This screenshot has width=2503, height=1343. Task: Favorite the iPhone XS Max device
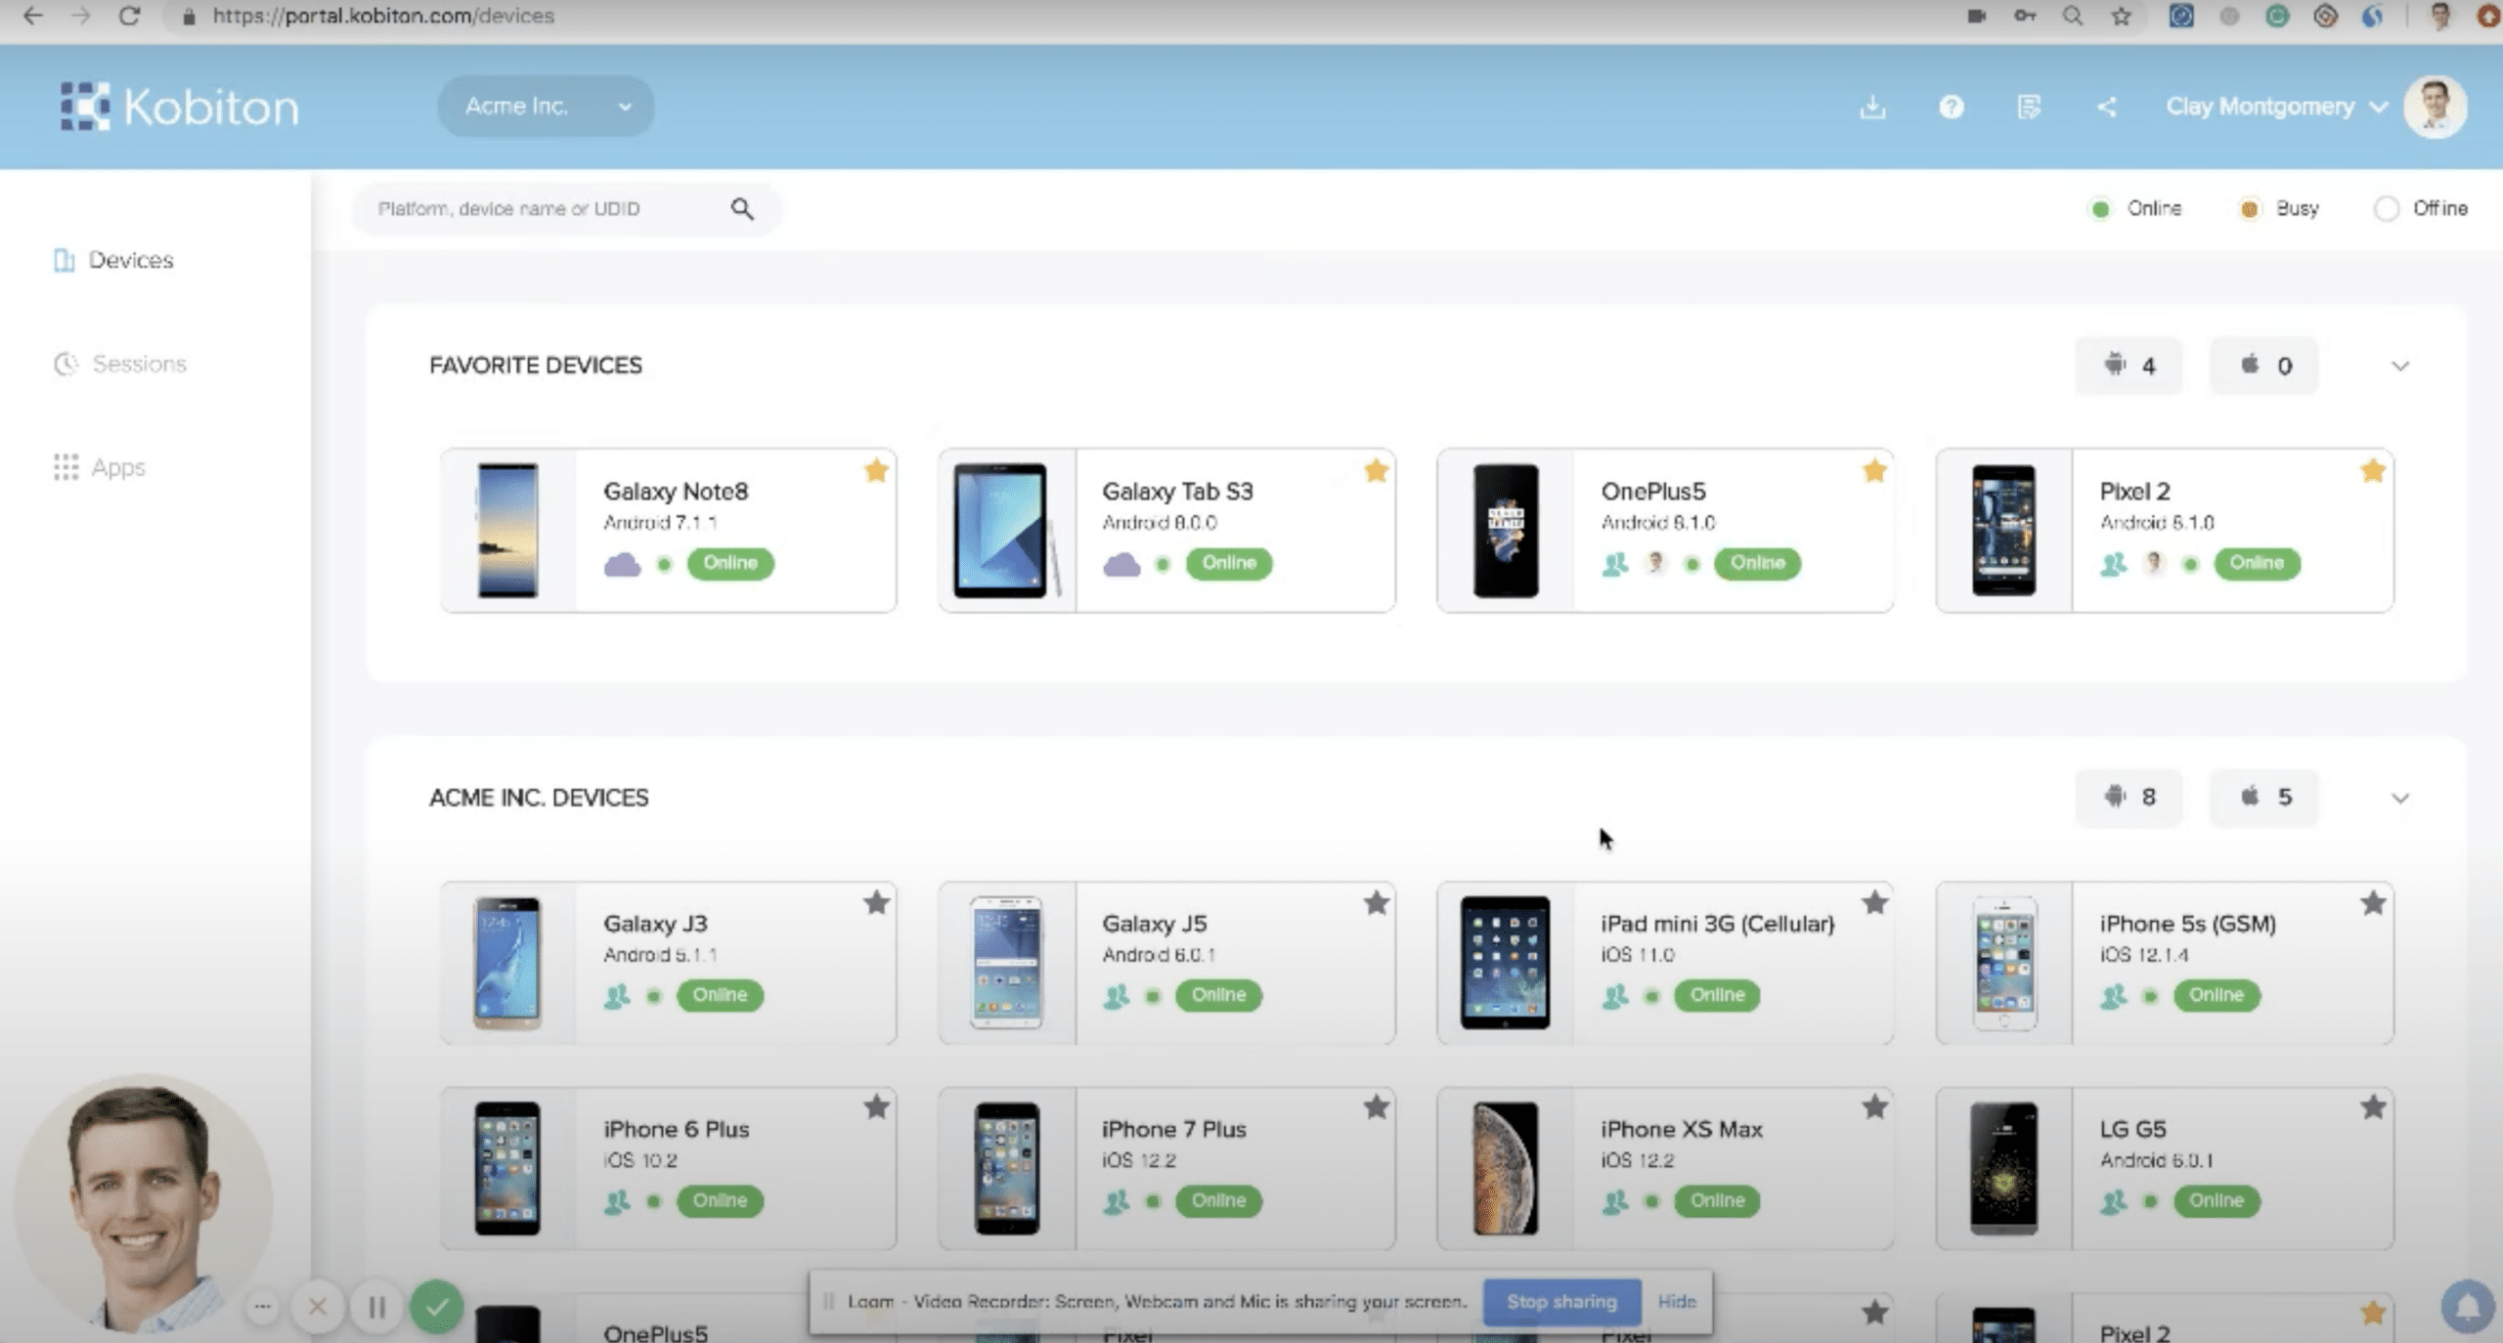tap(1874, 1107)
